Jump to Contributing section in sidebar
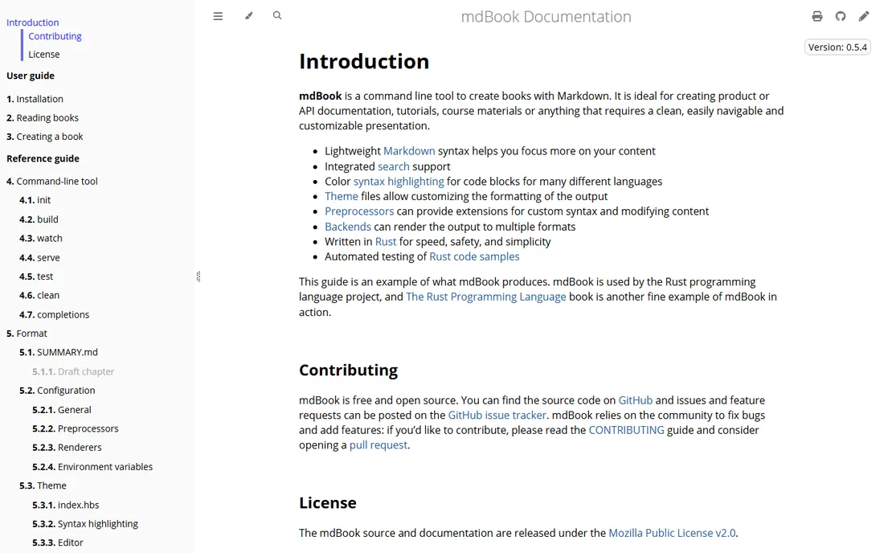 [55, 36]
